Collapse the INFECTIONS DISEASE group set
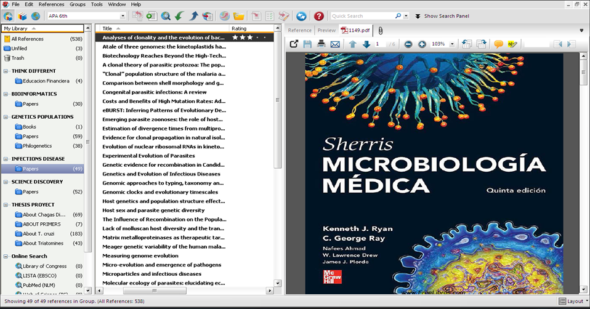The height and width of the screenshot is (309, 590). coord(6,159)
